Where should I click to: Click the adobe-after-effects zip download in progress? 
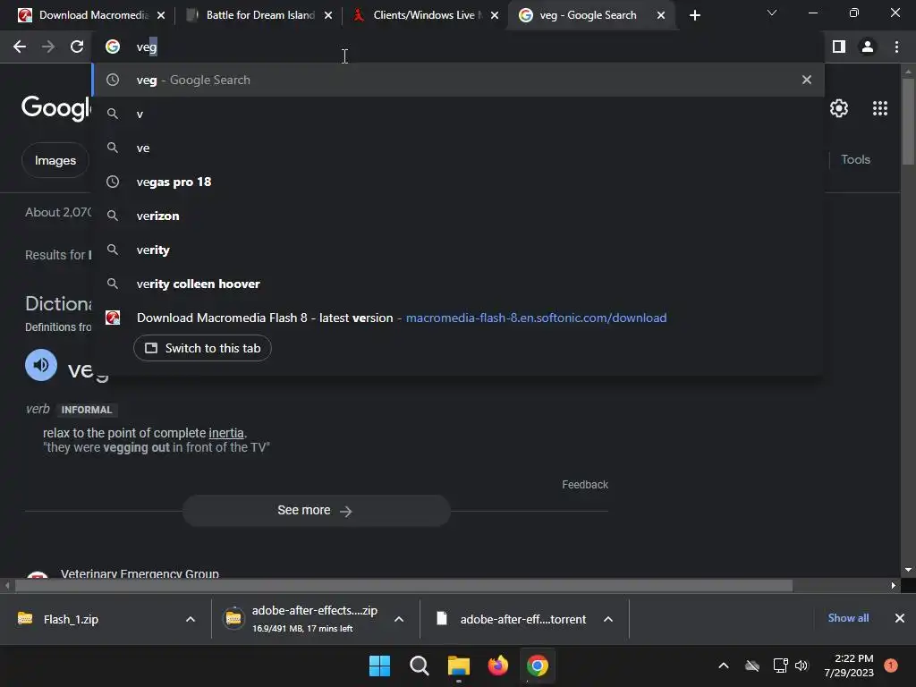(302, 619)
